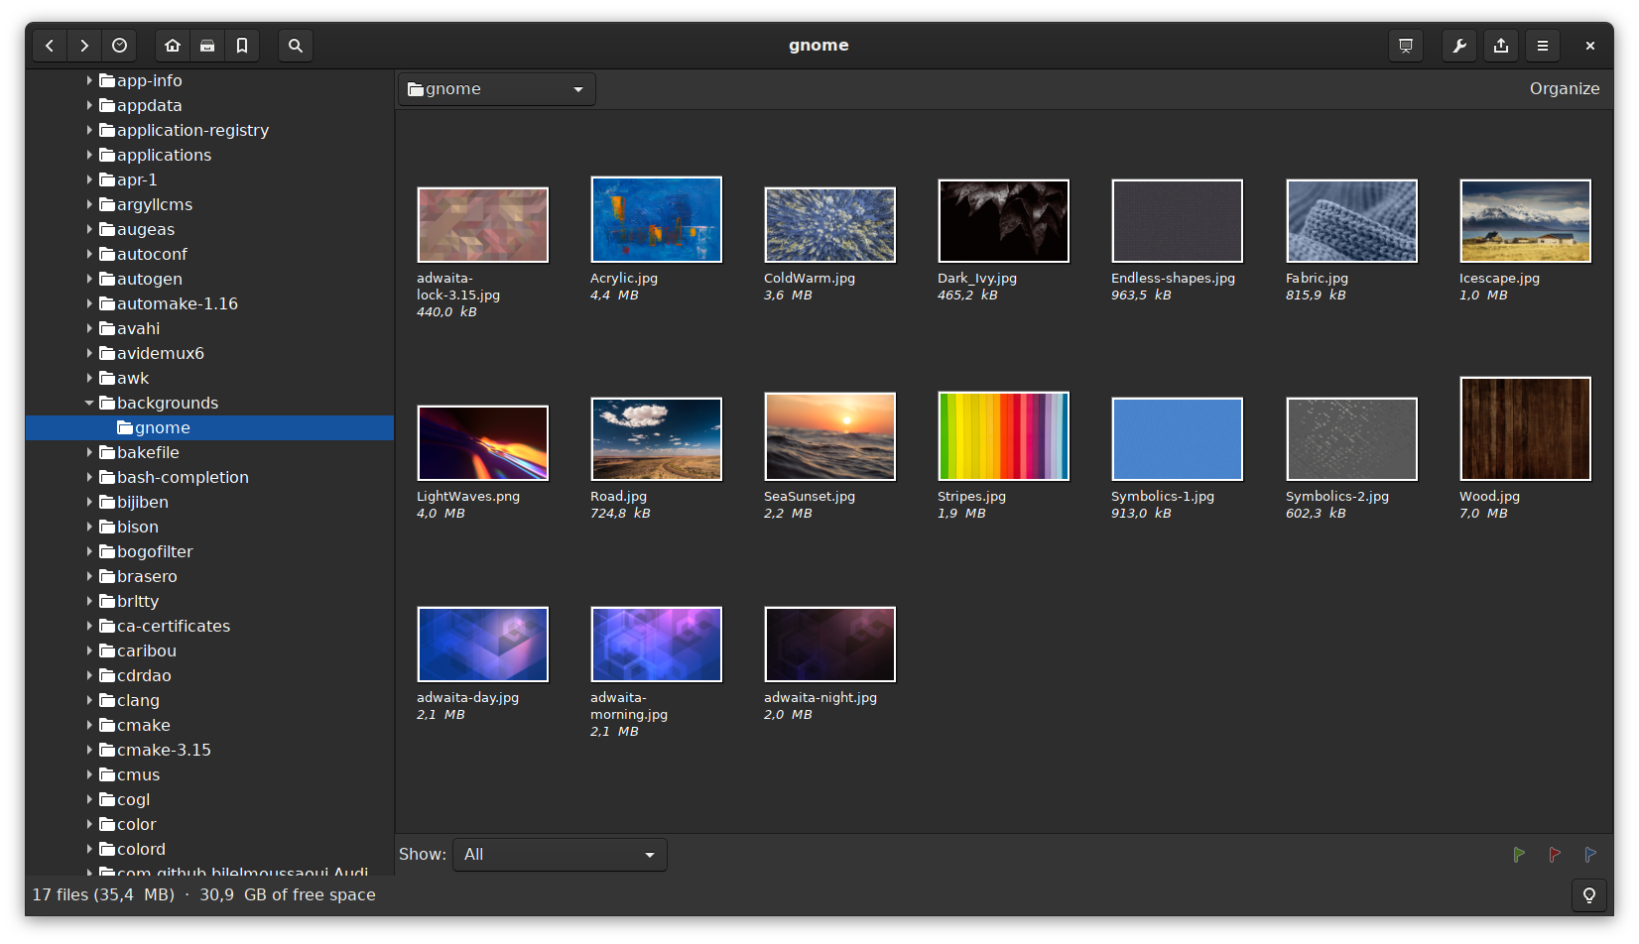Click the search magnifier icon
This screenshot has height=944, width=1639.
296,46
